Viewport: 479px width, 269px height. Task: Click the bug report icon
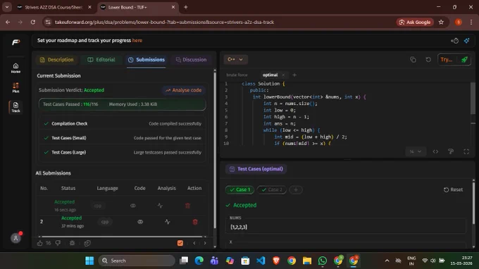point(72,243)
